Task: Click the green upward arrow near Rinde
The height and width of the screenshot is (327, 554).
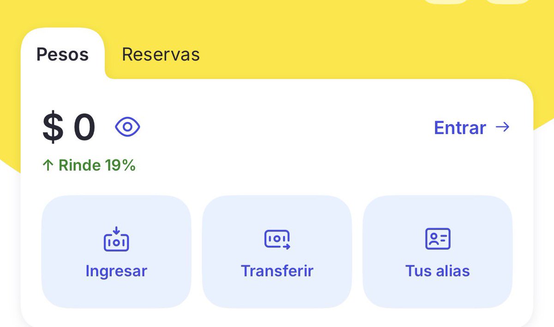Action: [48, 165]
